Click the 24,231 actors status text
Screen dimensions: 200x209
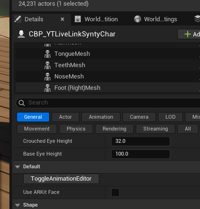coord(53,4)
